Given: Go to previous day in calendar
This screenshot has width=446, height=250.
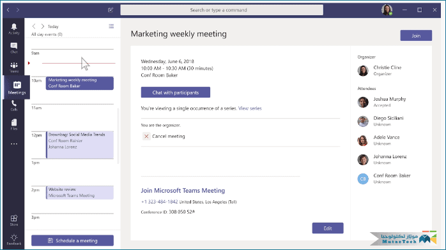Looking at the screenshot, I should coord(34,26).
